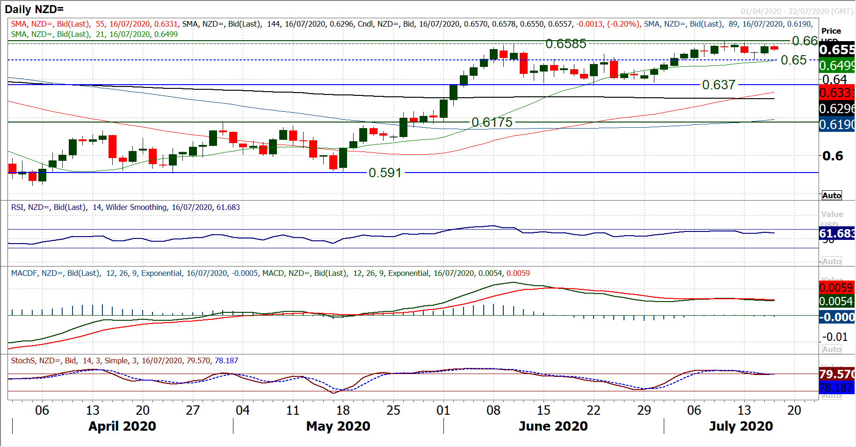The width and height of the screenshot is (856, 447).
Task: Click the Auto scale button in MACD panel
Action: pos(832,349)
